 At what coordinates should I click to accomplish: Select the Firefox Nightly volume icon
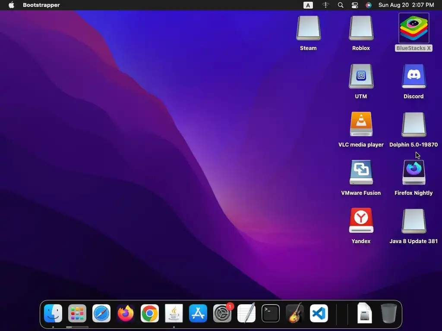(414, 172)
